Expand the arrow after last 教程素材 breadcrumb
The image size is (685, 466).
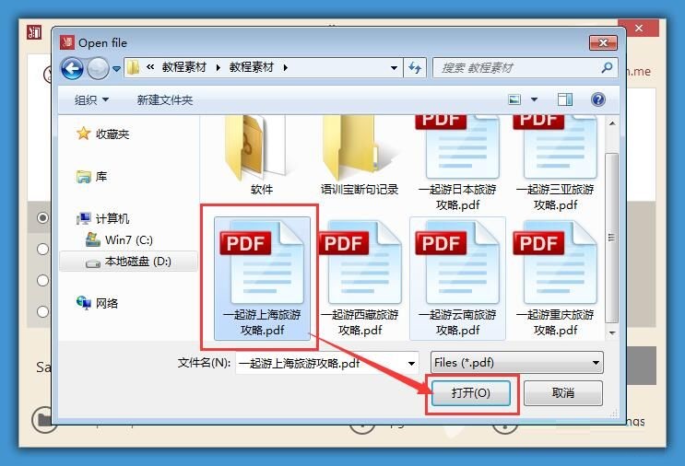click(285, 67)
